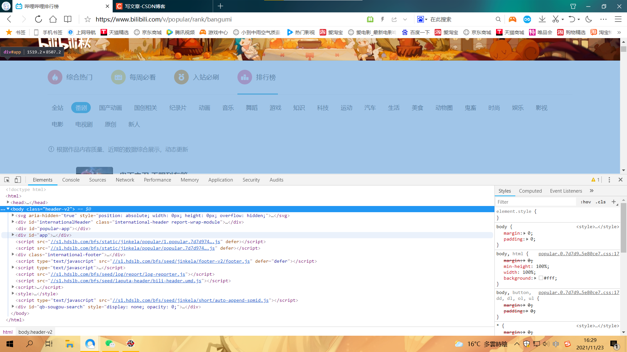Click the search magnifier icon in the search box
This screenshot has height=352, width=627.
coord(498,19)
